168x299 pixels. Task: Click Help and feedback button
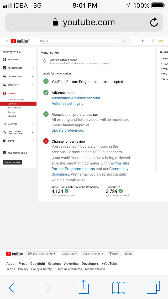(x=12, y=162)
